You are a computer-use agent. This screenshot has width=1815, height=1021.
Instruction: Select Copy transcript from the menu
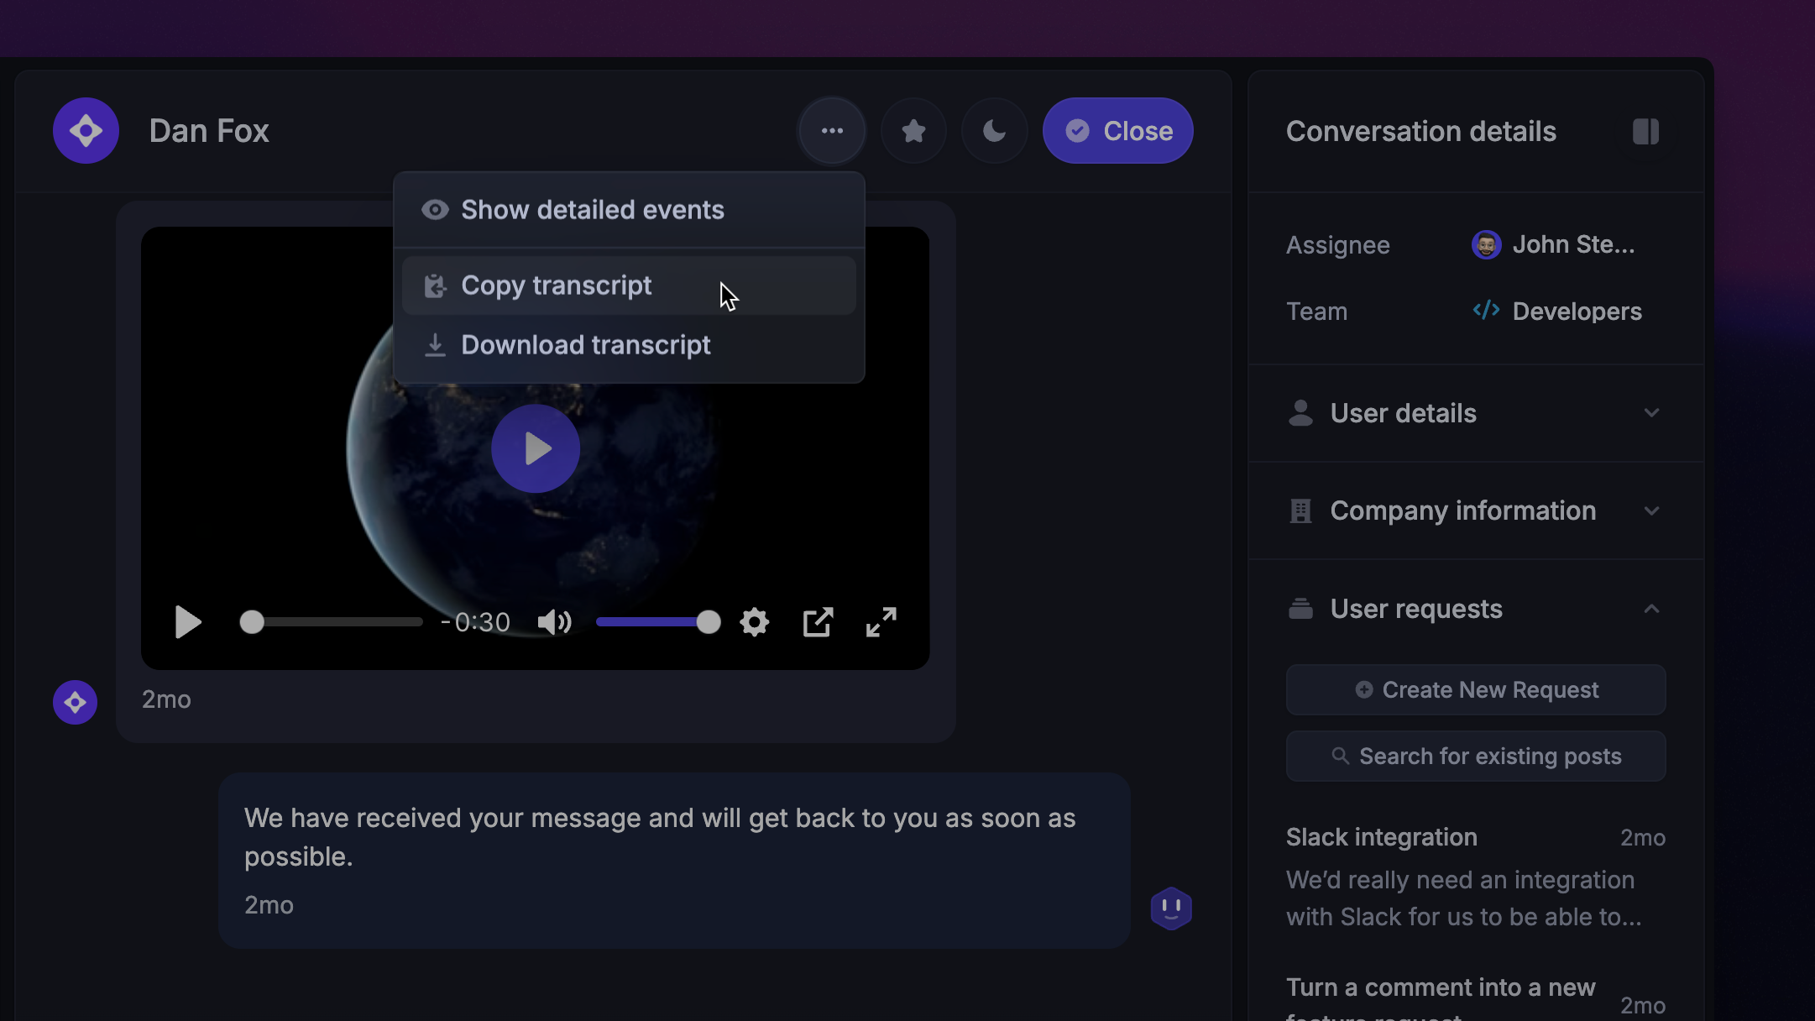point(629,285)
